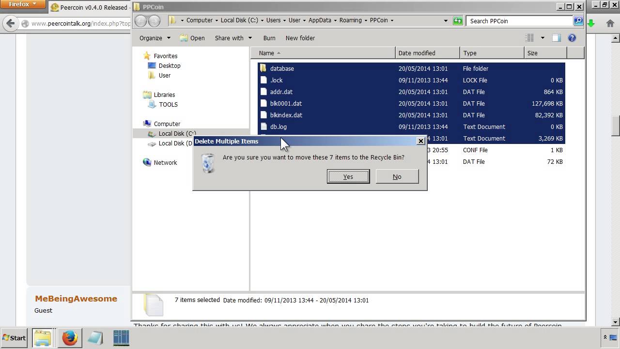Image resolution: width=620 pixels, height=349 pixels.
Task: Go back in Explorer navigation
Action: click(141, 20)
